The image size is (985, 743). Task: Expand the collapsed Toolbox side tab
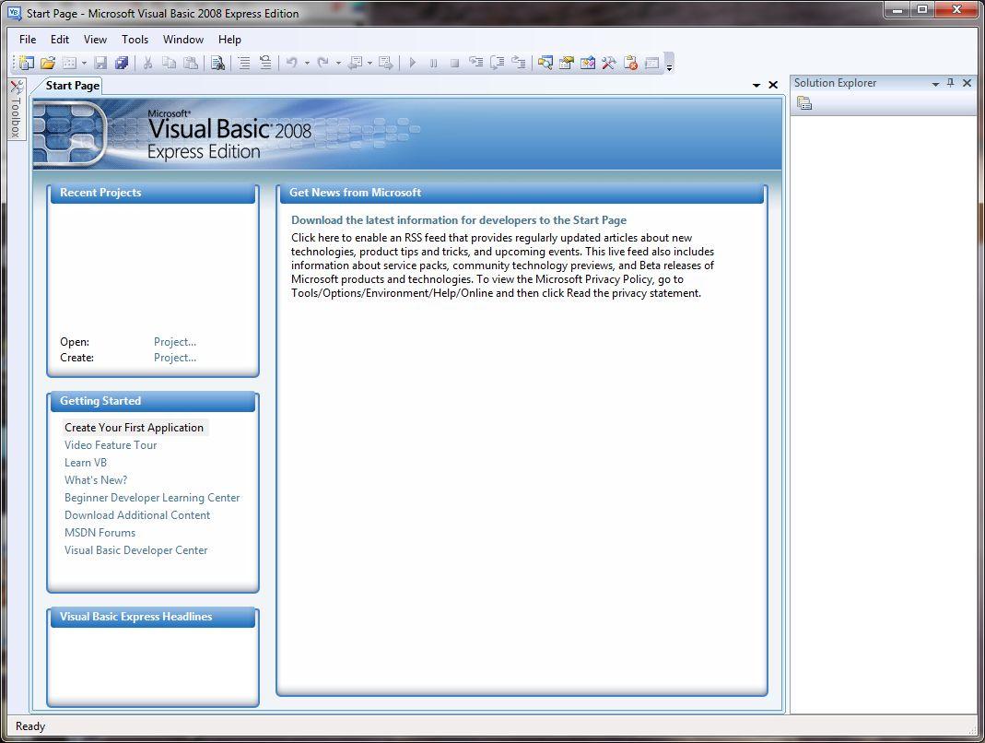click(x=17, y=109)
